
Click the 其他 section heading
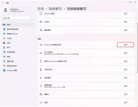pos(39,39)
